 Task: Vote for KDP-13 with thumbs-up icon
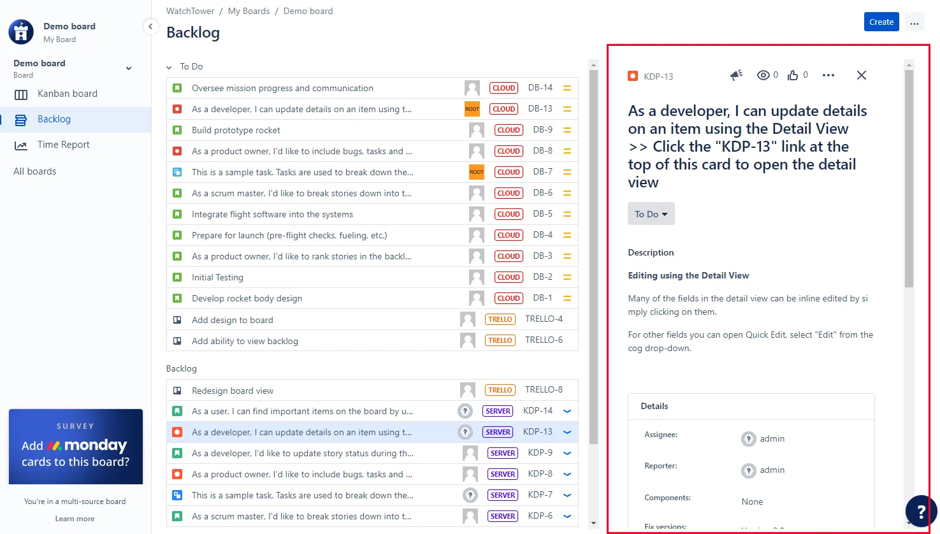point(793,75)
